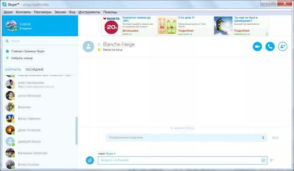The height and width of the screenshot is (171, 294).
Task: Open the Вид menu
Action: [x=72, y=12]
